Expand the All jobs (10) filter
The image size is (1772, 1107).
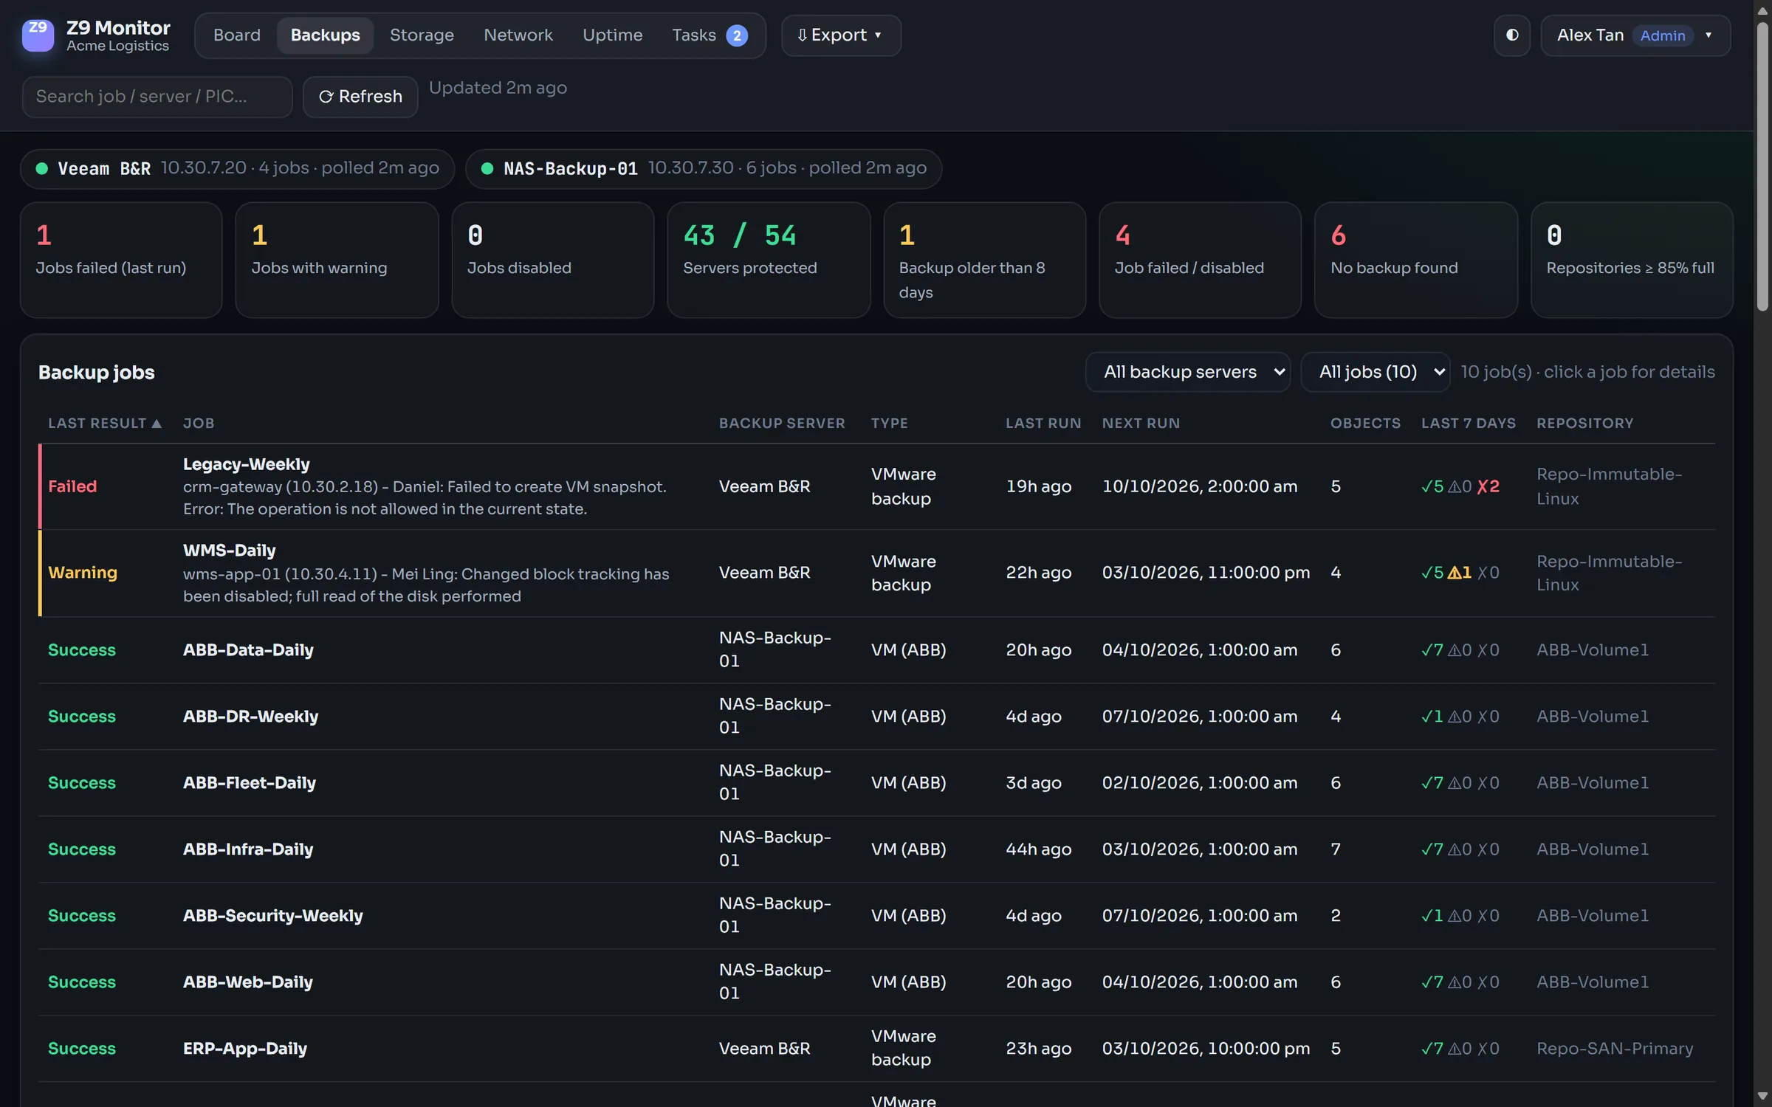1376,372
